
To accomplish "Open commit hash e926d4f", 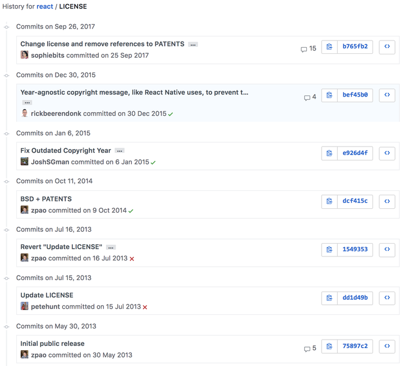I will coord(355,153).
